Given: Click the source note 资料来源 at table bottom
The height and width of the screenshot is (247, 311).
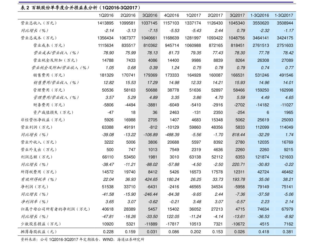Looking at the screenshot, I should click(x=82, y=240).
